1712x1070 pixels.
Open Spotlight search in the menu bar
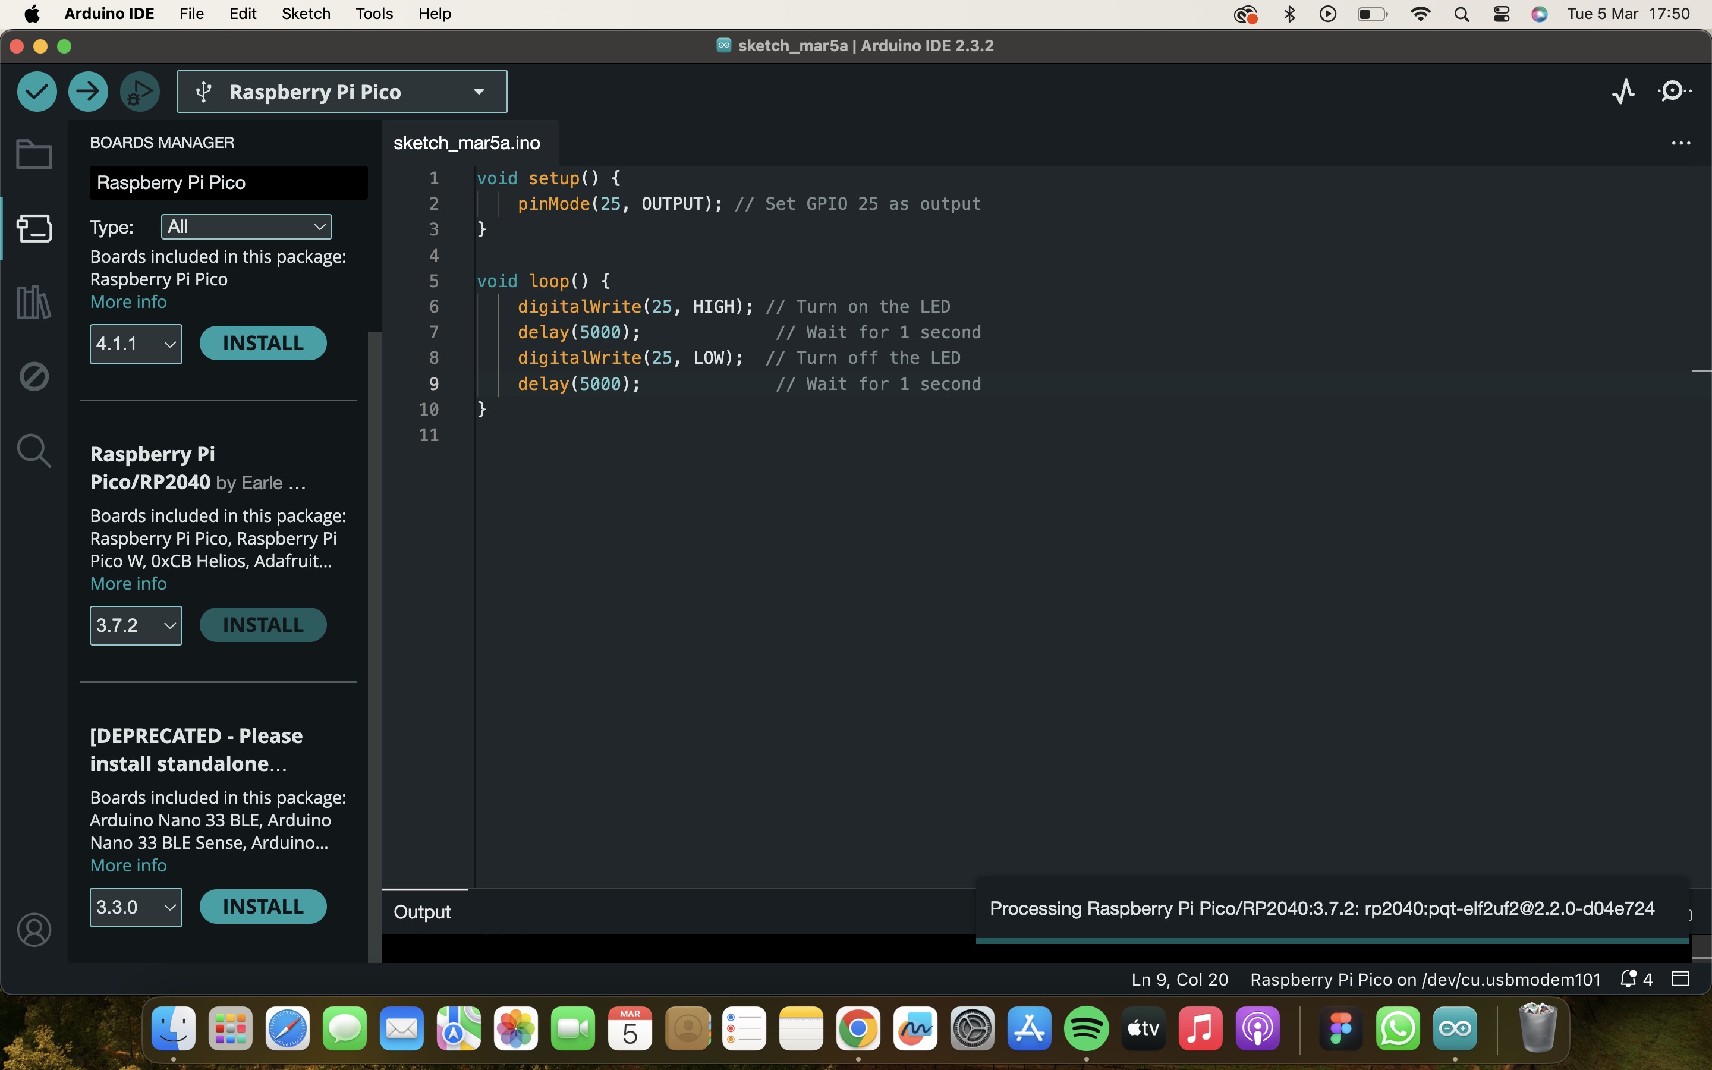tap(1462, 14)
